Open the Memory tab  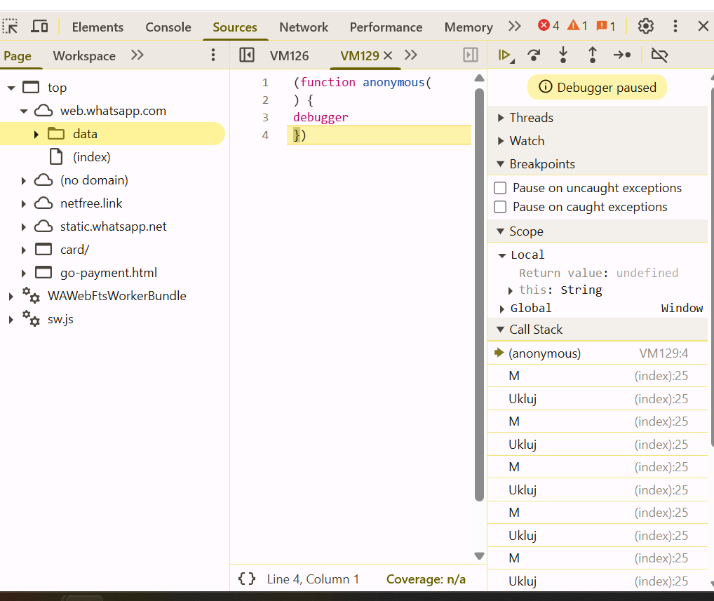(x=469, y=27)
